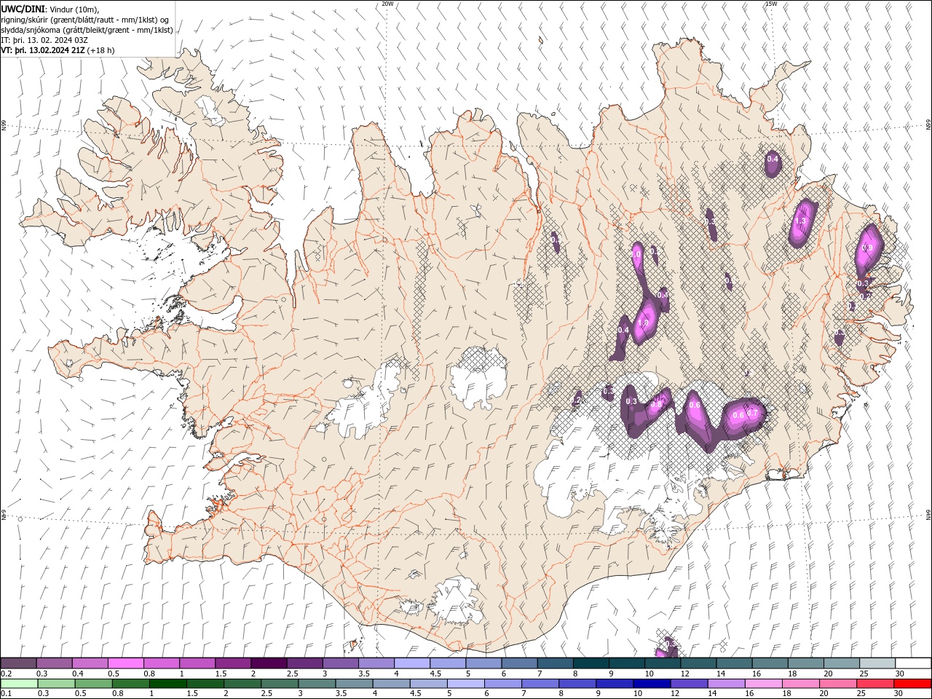Click the UWC/DINI title text

tap(23, 9)
